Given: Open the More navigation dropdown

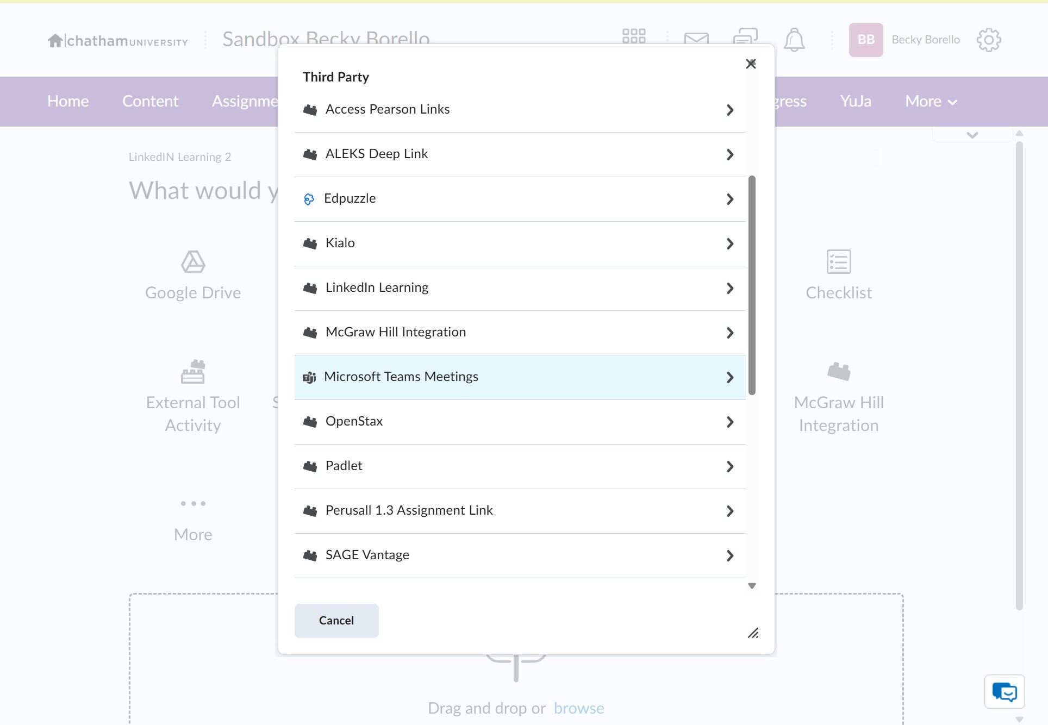Looking at the screenshot, I should coord(931,101).
